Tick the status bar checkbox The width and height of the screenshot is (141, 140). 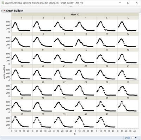click(133, 138)
